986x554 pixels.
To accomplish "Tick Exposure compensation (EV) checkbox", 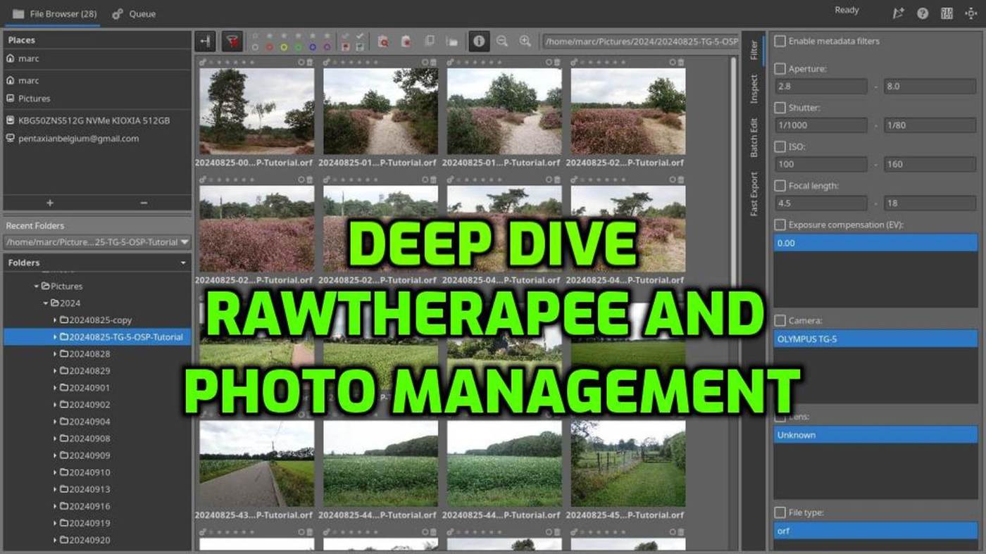I will (x=780, y=225).
